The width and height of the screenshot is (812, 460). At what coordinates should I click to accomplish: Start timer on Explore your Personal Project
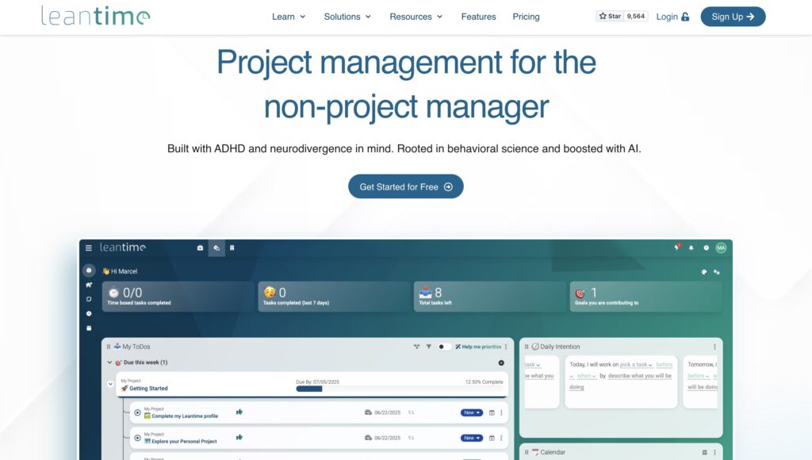coord(138,438)
